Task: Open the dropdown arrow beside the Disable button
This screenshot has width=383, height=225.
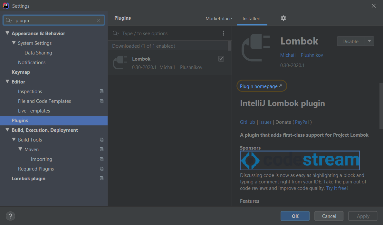Action: [x=370, y=41]
